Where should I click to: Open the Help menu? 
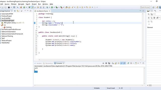pos(51,4)
